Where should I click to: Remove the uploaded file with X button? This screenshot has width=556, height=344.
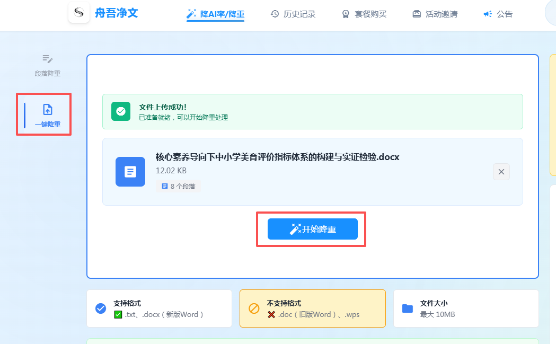point(501,172)
